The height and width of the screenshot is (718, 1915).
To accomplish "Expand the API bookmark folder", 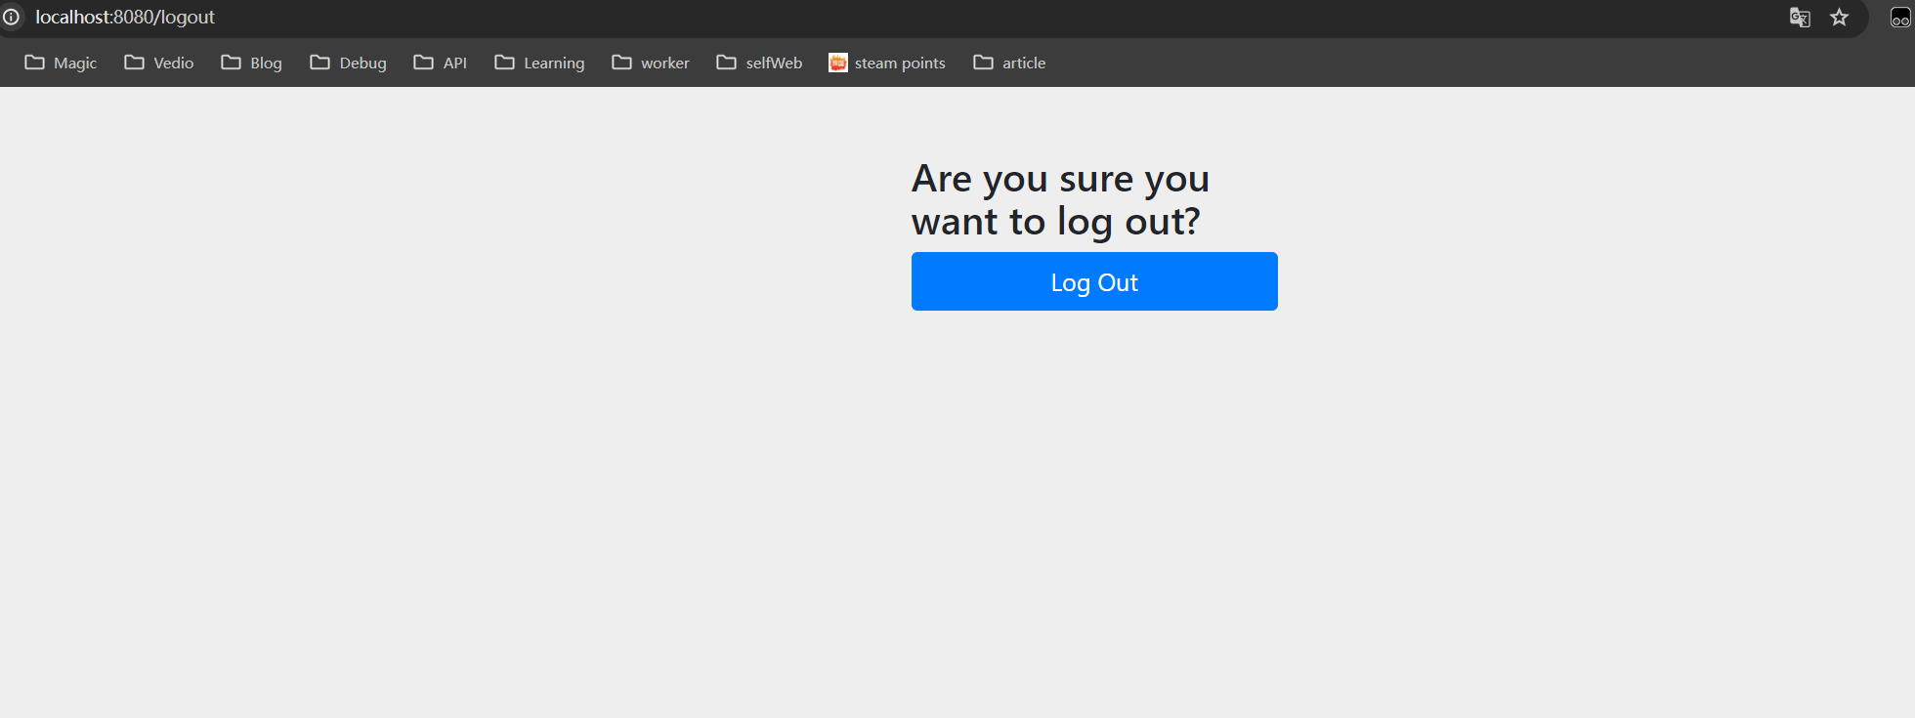I will click(x=441, y=63).
